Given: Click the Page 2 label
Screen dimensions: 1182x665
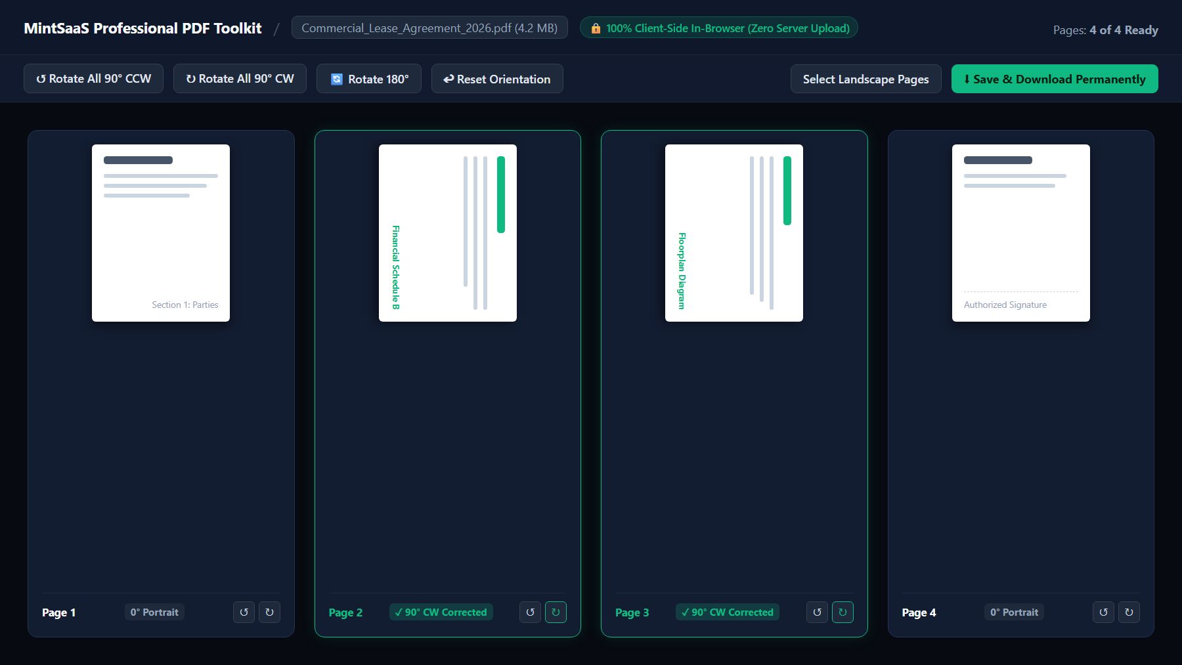Looking at the screenshot, I should (x=345, y=612).
